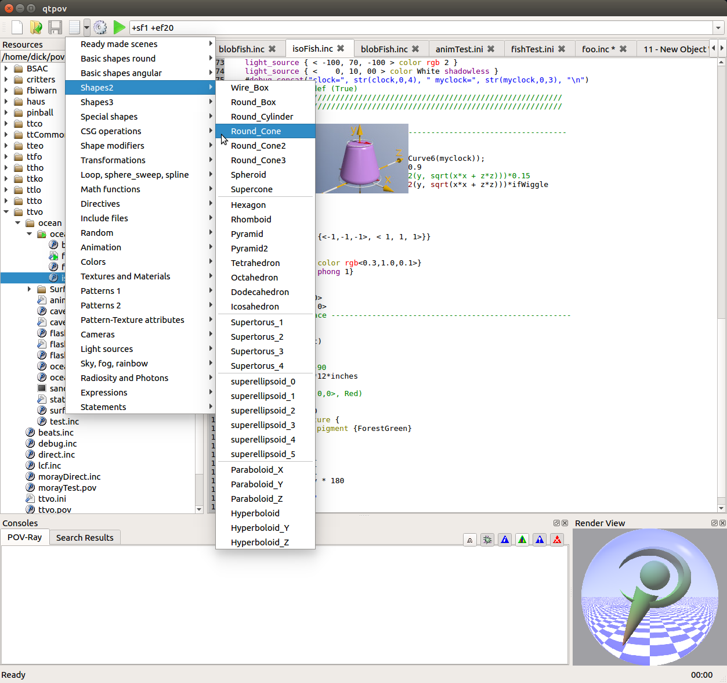Switch to the Search Results tab
727x683 pixels.
[85, 537]
